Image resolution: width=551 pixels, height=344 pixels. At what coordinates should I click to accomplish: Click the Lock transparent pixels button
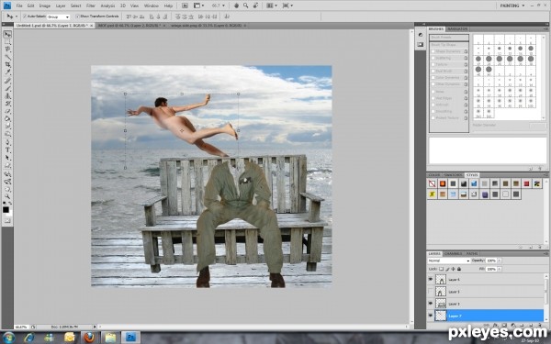pos(441,269)
